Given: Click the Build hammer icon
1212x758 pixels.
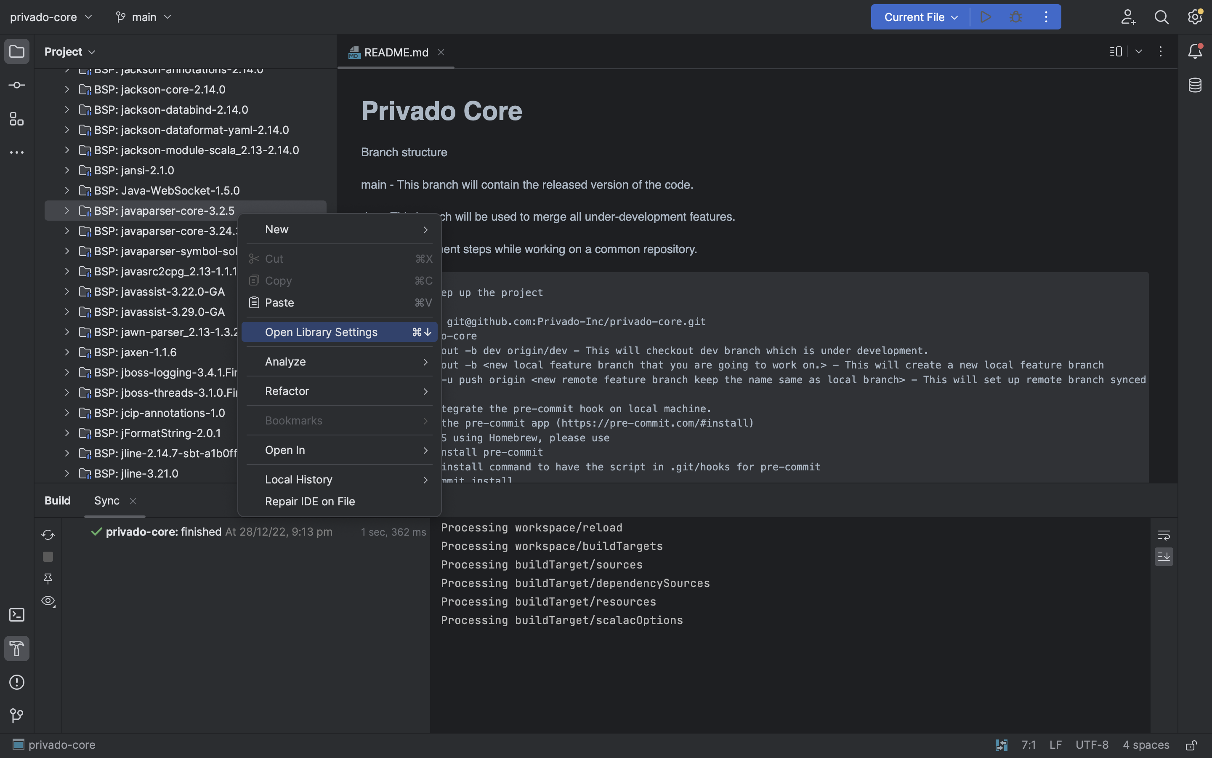Looking at the screenshot, I should 16,649.
